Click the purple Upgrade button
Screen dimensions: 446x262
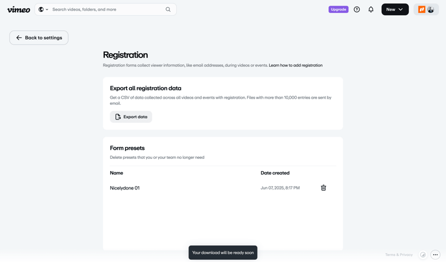coord(338,9)
